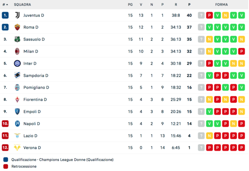Click Milan D's red P form badge
This screenshot has width=249, height=171.
[241, 51]
